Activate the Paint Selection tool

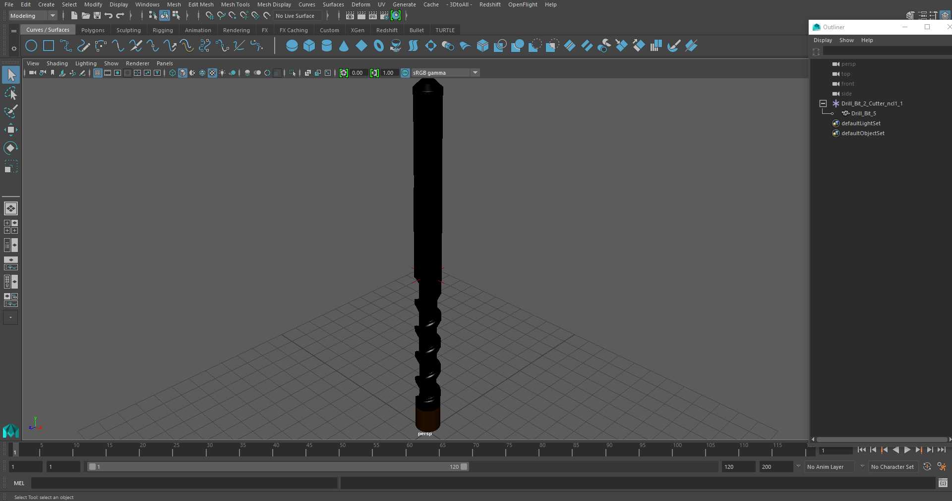tap(11, 111)
